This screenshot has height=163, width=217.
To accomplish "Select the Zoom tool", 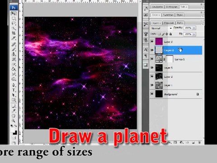I will tap(14, 120).
